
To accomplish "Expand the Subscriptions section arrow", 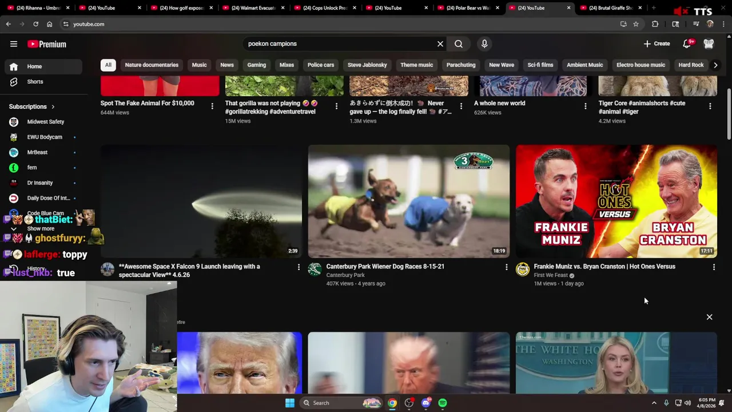I will (x=53, y=106).
